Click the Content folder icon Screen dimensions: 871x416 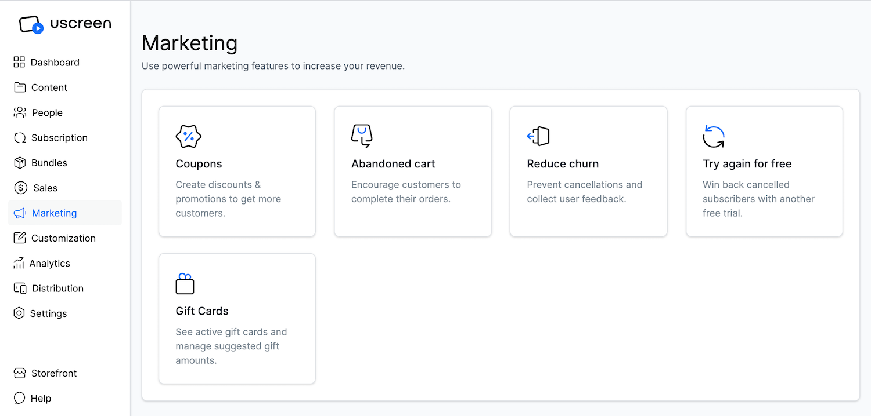20,87
